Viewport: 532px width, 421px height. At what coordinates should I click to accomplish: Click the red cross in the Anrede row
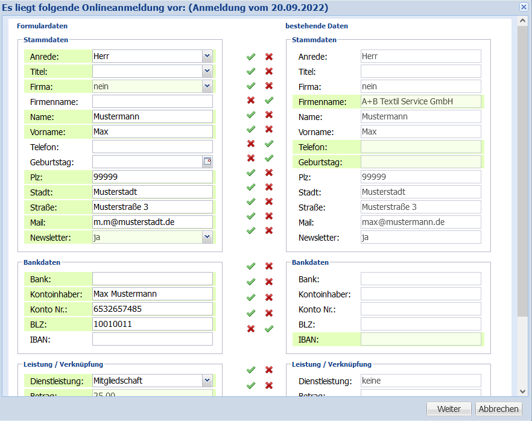pos(269,57)
